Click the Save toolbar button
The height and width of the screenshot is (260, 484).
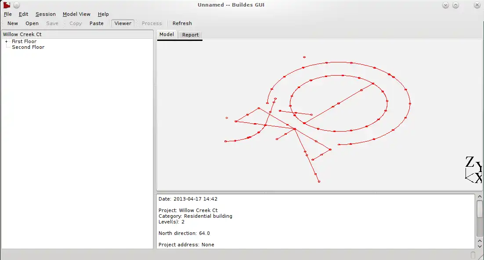coord(52,23)
